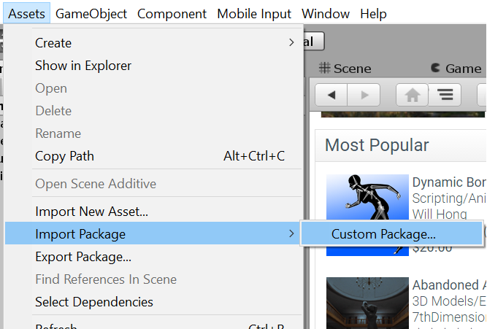Image resolution: width=487 pixels, height=329 pixels.
Task: Go to Asset Store home page
Action: coord(412,95)
